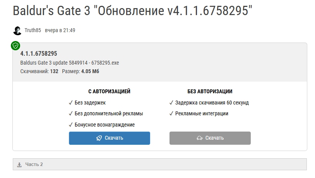Click the Truth85 user avatar
Image resolution: width=315 pixels, height=178 pixels.
17,31
